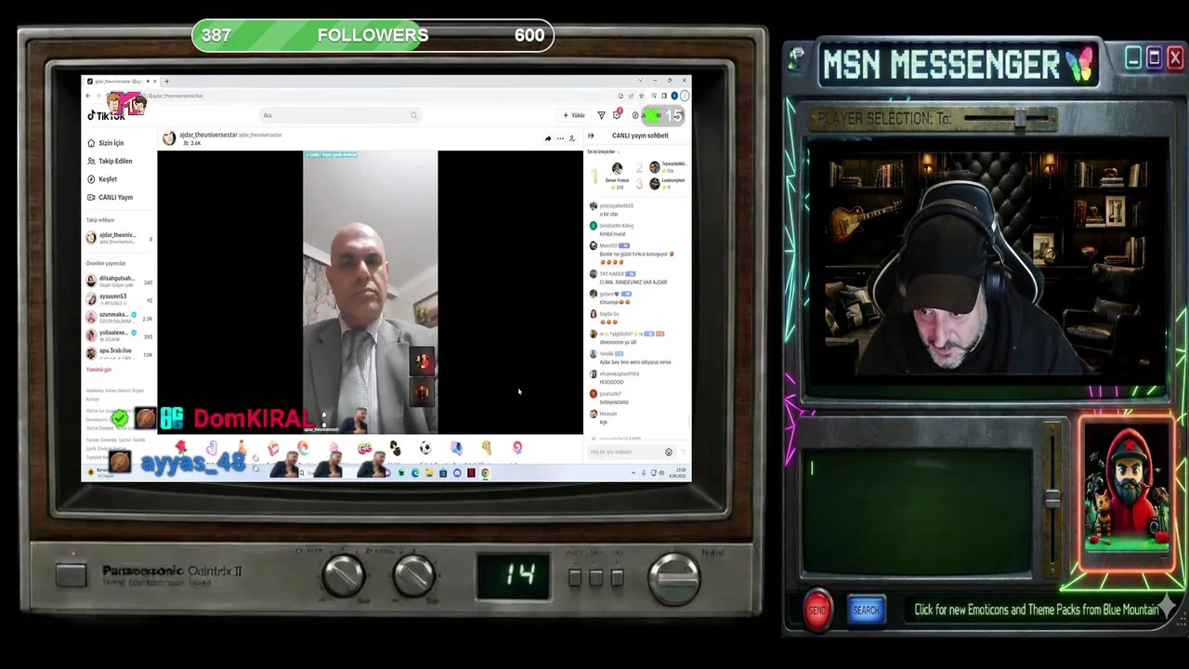Click the browser back arrow

click(x=88, y=96)
